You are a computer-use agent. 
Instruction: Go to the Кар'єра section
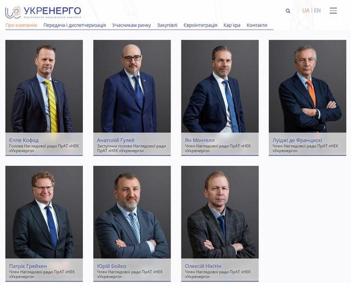point(231,25)
